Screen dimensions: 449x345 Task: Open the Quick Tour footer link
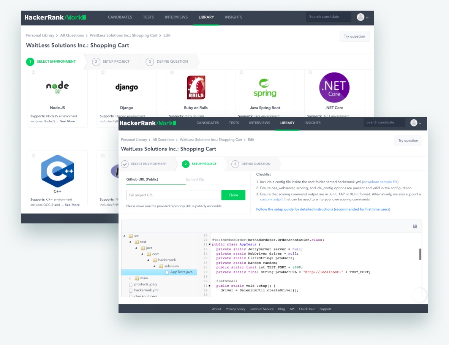(x=307, y=309)
